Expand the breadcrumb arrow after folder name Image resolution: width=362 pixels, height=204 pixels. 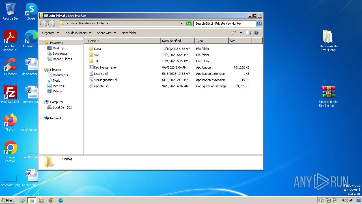[107, 24]
